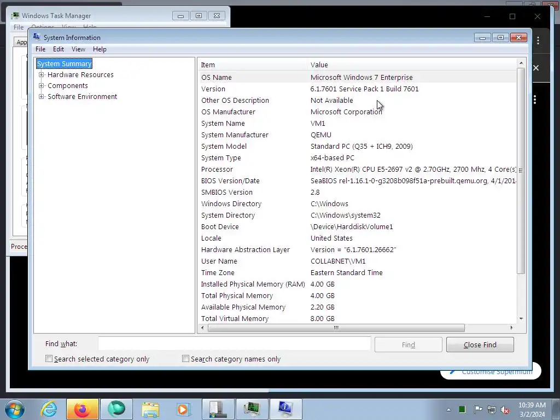Click the vertical scrollbar down arrow

tap(521, 319)
